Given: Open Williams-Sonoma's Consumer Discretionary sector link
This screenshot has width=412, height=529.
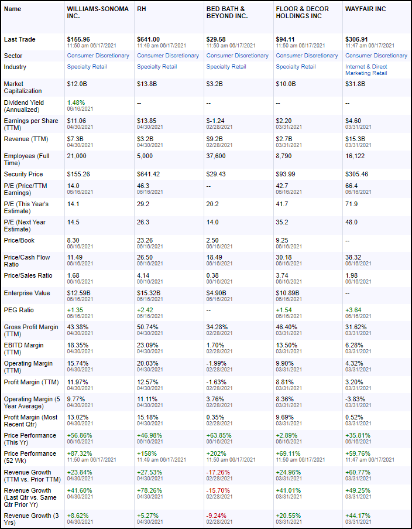Looking at the screenshot, I should pyautogui.click(x=98, y=56).
